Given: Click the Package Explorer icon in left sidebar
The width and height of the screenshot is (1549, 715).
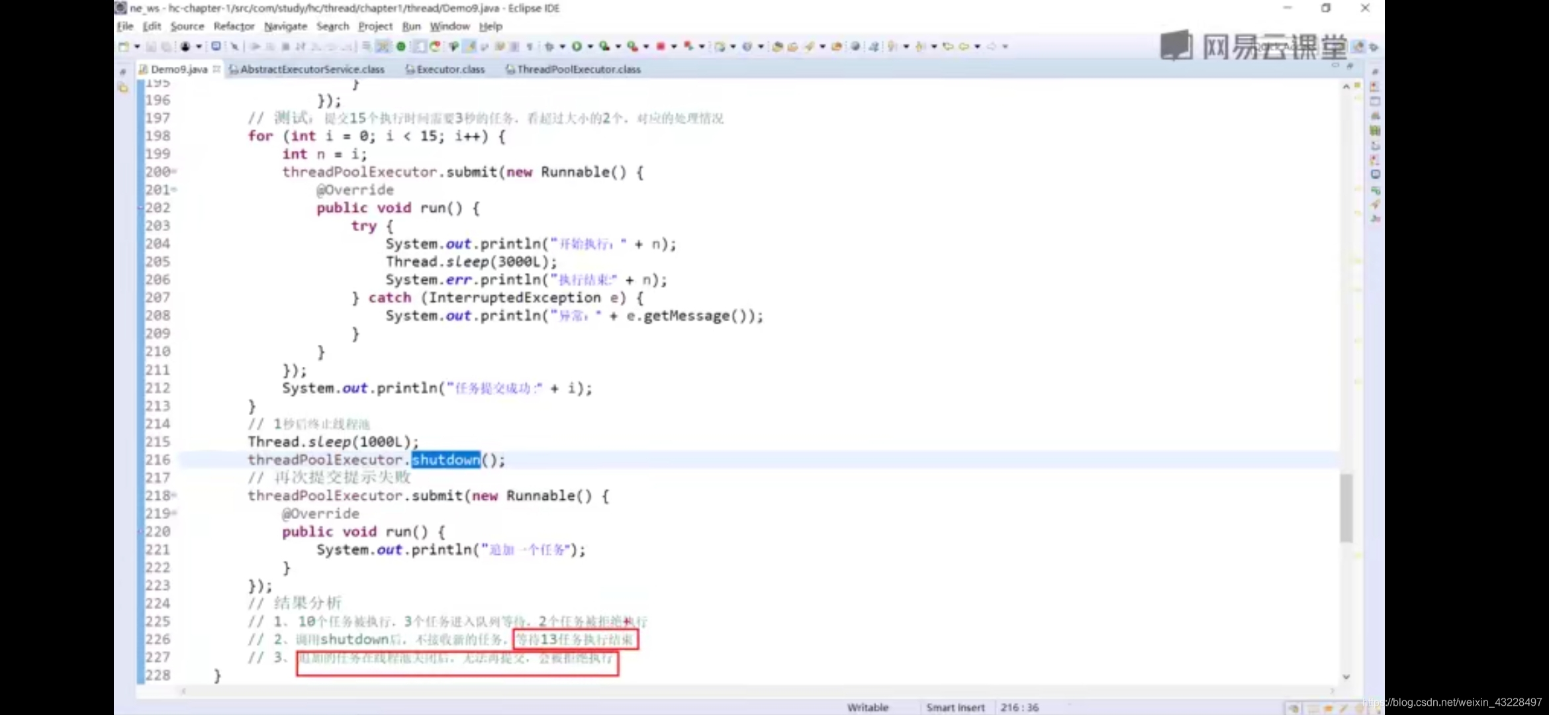Looking at the screenshot, I should (123, 88).
